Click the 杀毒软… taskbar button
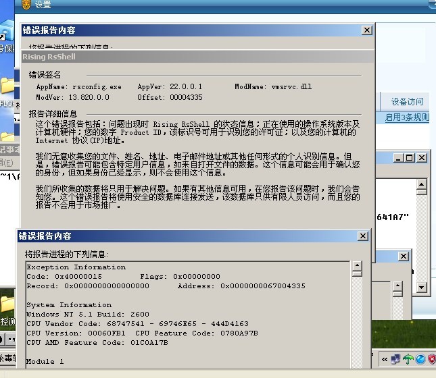 click(x=8, y=358)
